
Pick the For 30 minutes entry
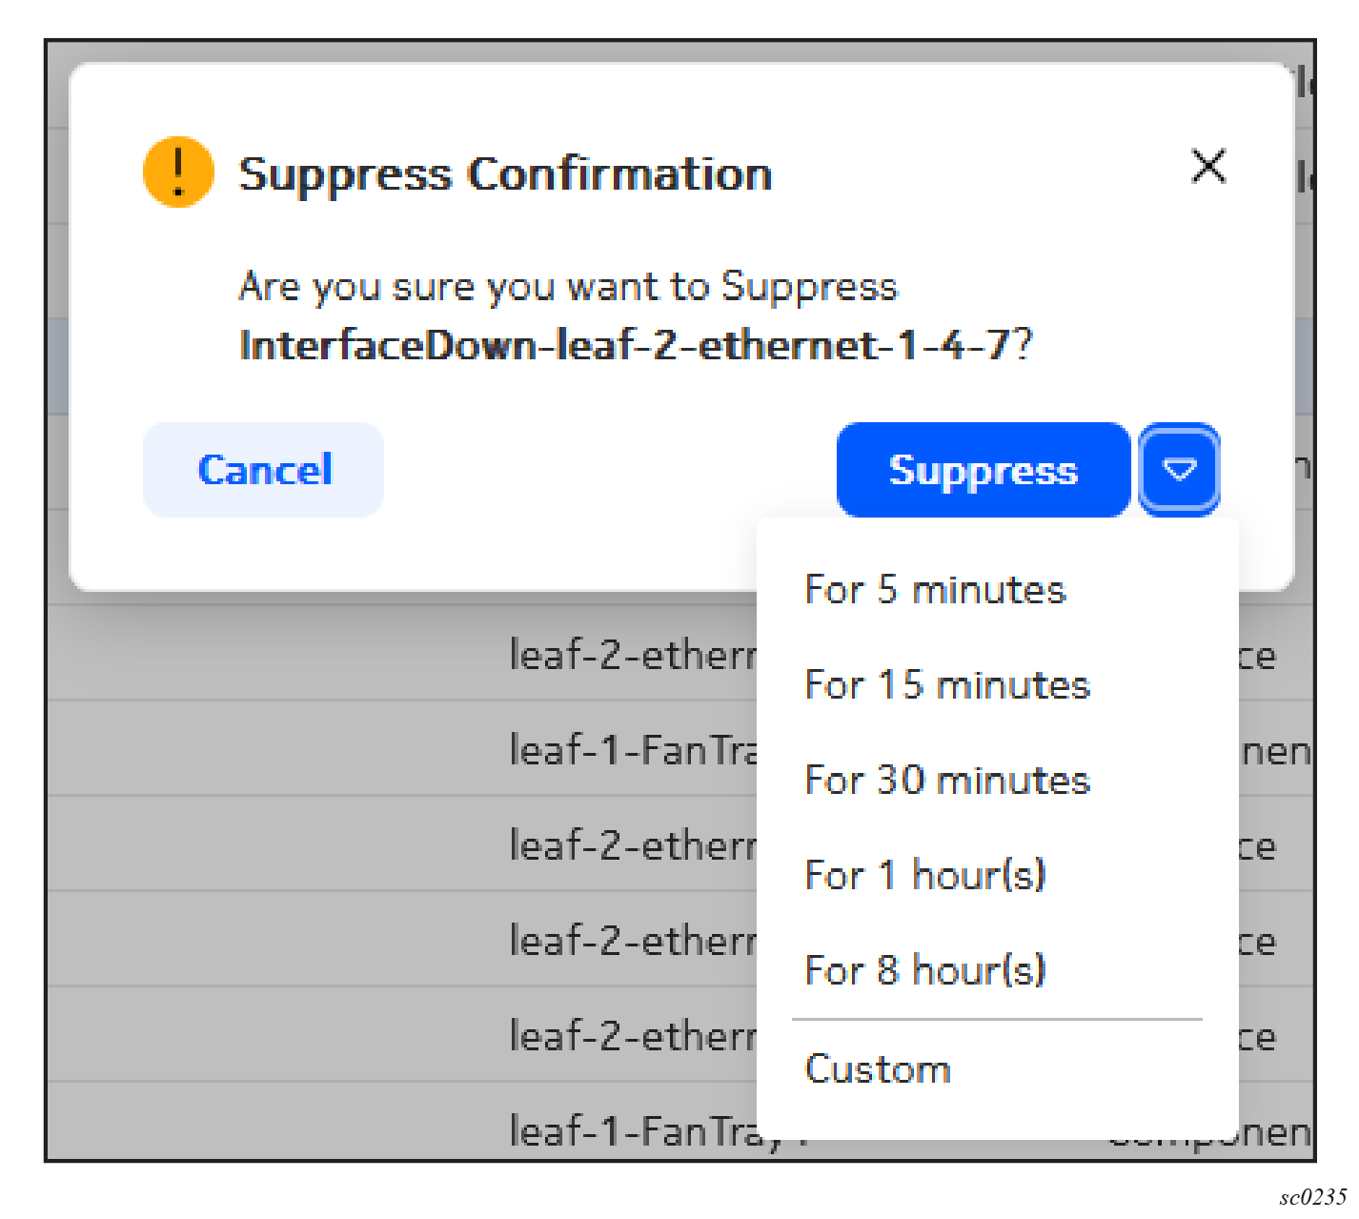[x=947, y=781]
